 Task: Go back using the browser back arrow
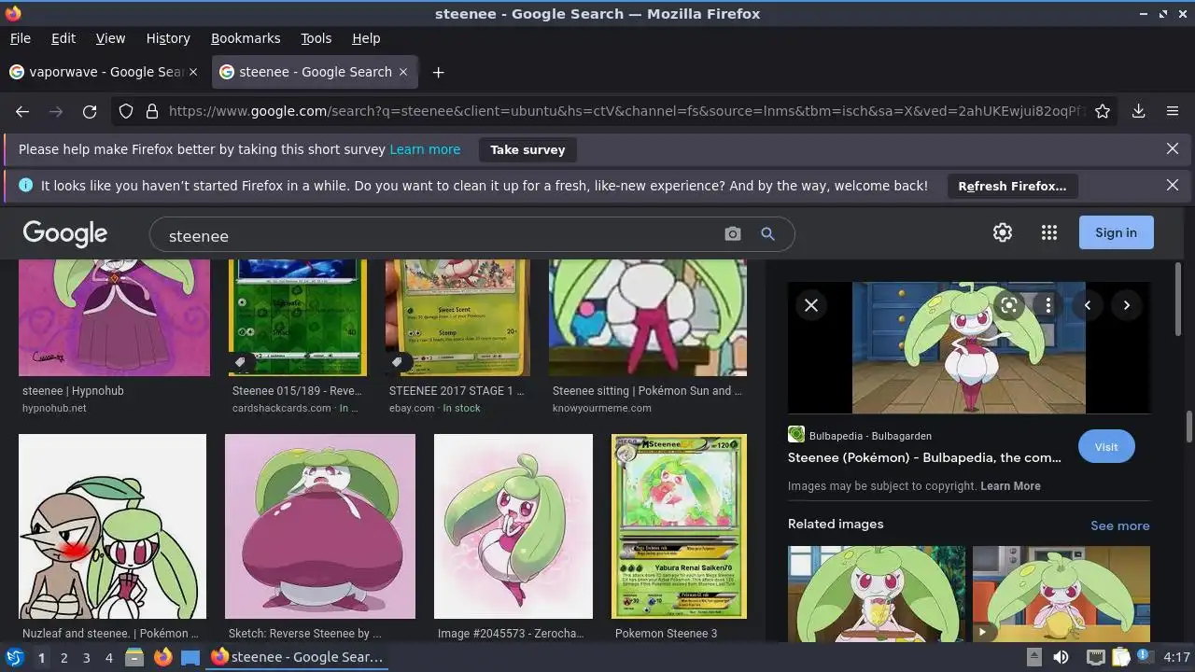[x=22, y=111]
